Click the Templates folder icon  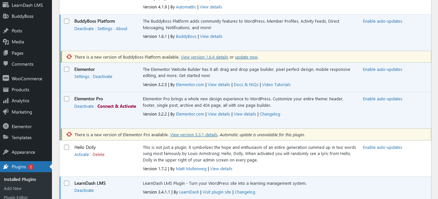tap(6, 138)
